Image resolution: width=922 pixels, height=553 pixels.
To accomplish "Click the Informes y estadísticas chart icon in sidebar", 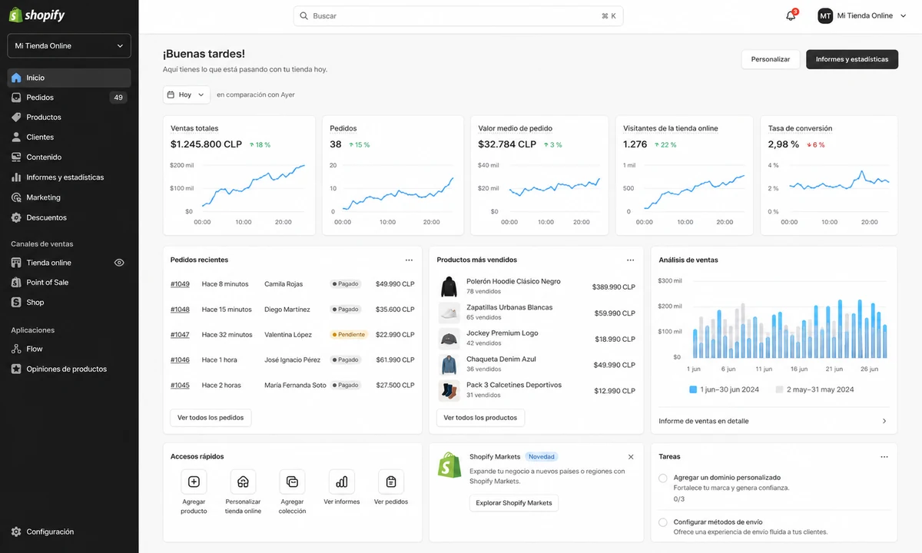I will [x=16, y=177].
